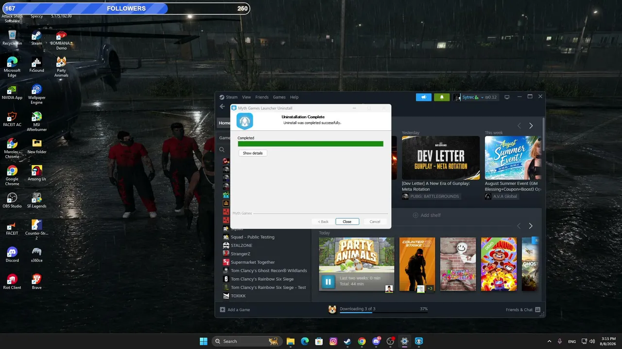This screenshot has width=622, height=349.
Task: Open the Bombanana demo game card
Action: [499, 264]
